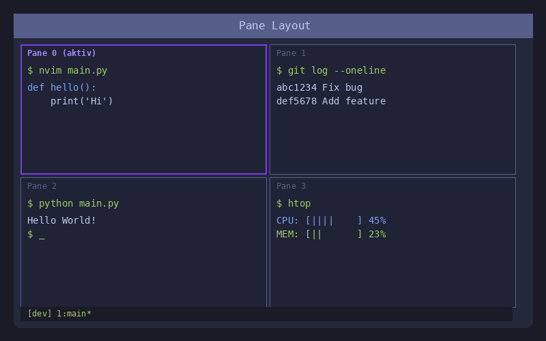546x341 pixels.
Task: Click the Hello World! output line
Action: pyautogui.click(x=61, y=220)
